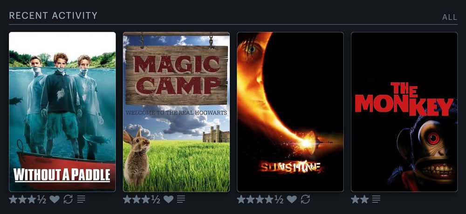Click the second star under The Monkey
The height and width of the screenshot is (214, 466).
click(364, 199)
